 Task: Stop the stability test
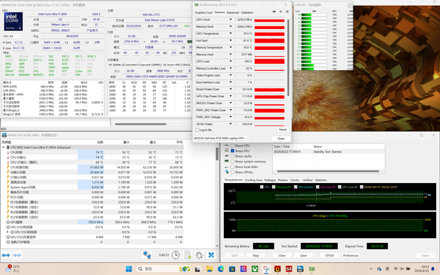tap(255, 255)
